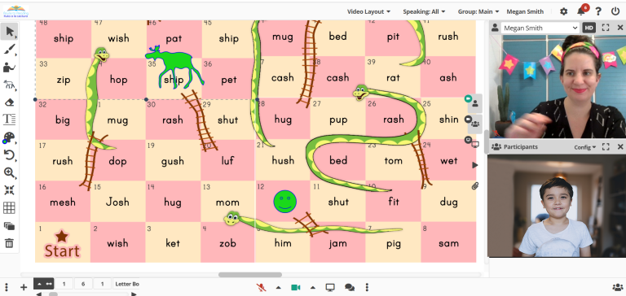Image resolution: width=626 pixels, height=296 pixels.
Task: Click the word 'gush' on board
Action: tap(173, 161)
